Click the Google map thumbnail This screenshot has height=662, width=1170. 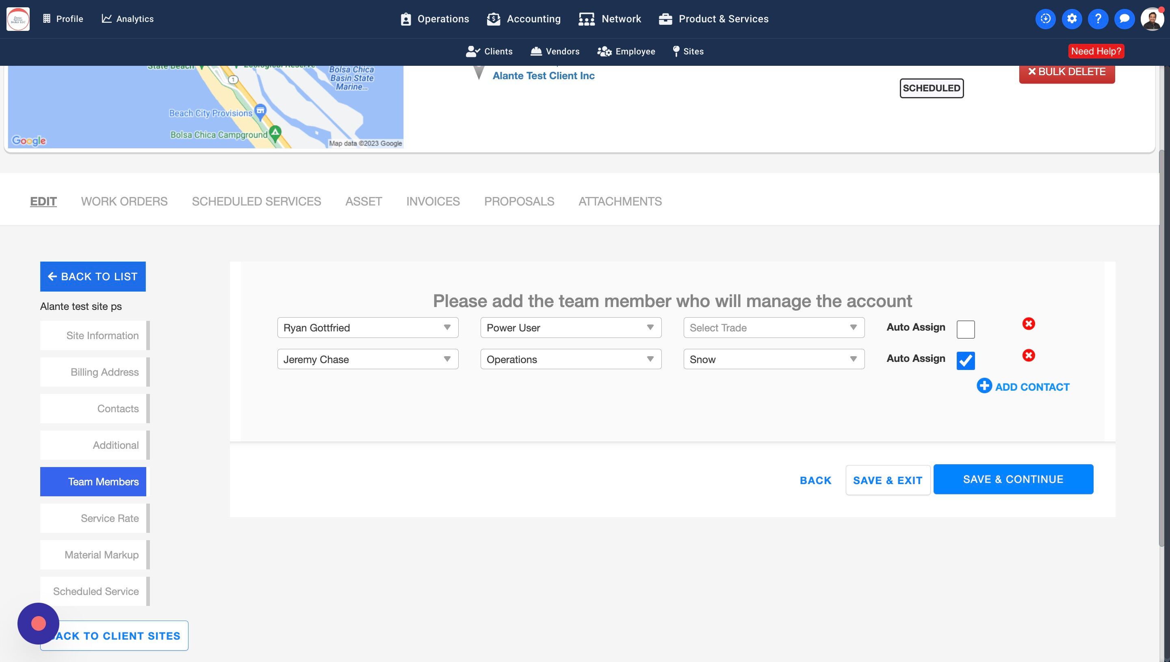(206, 107)
